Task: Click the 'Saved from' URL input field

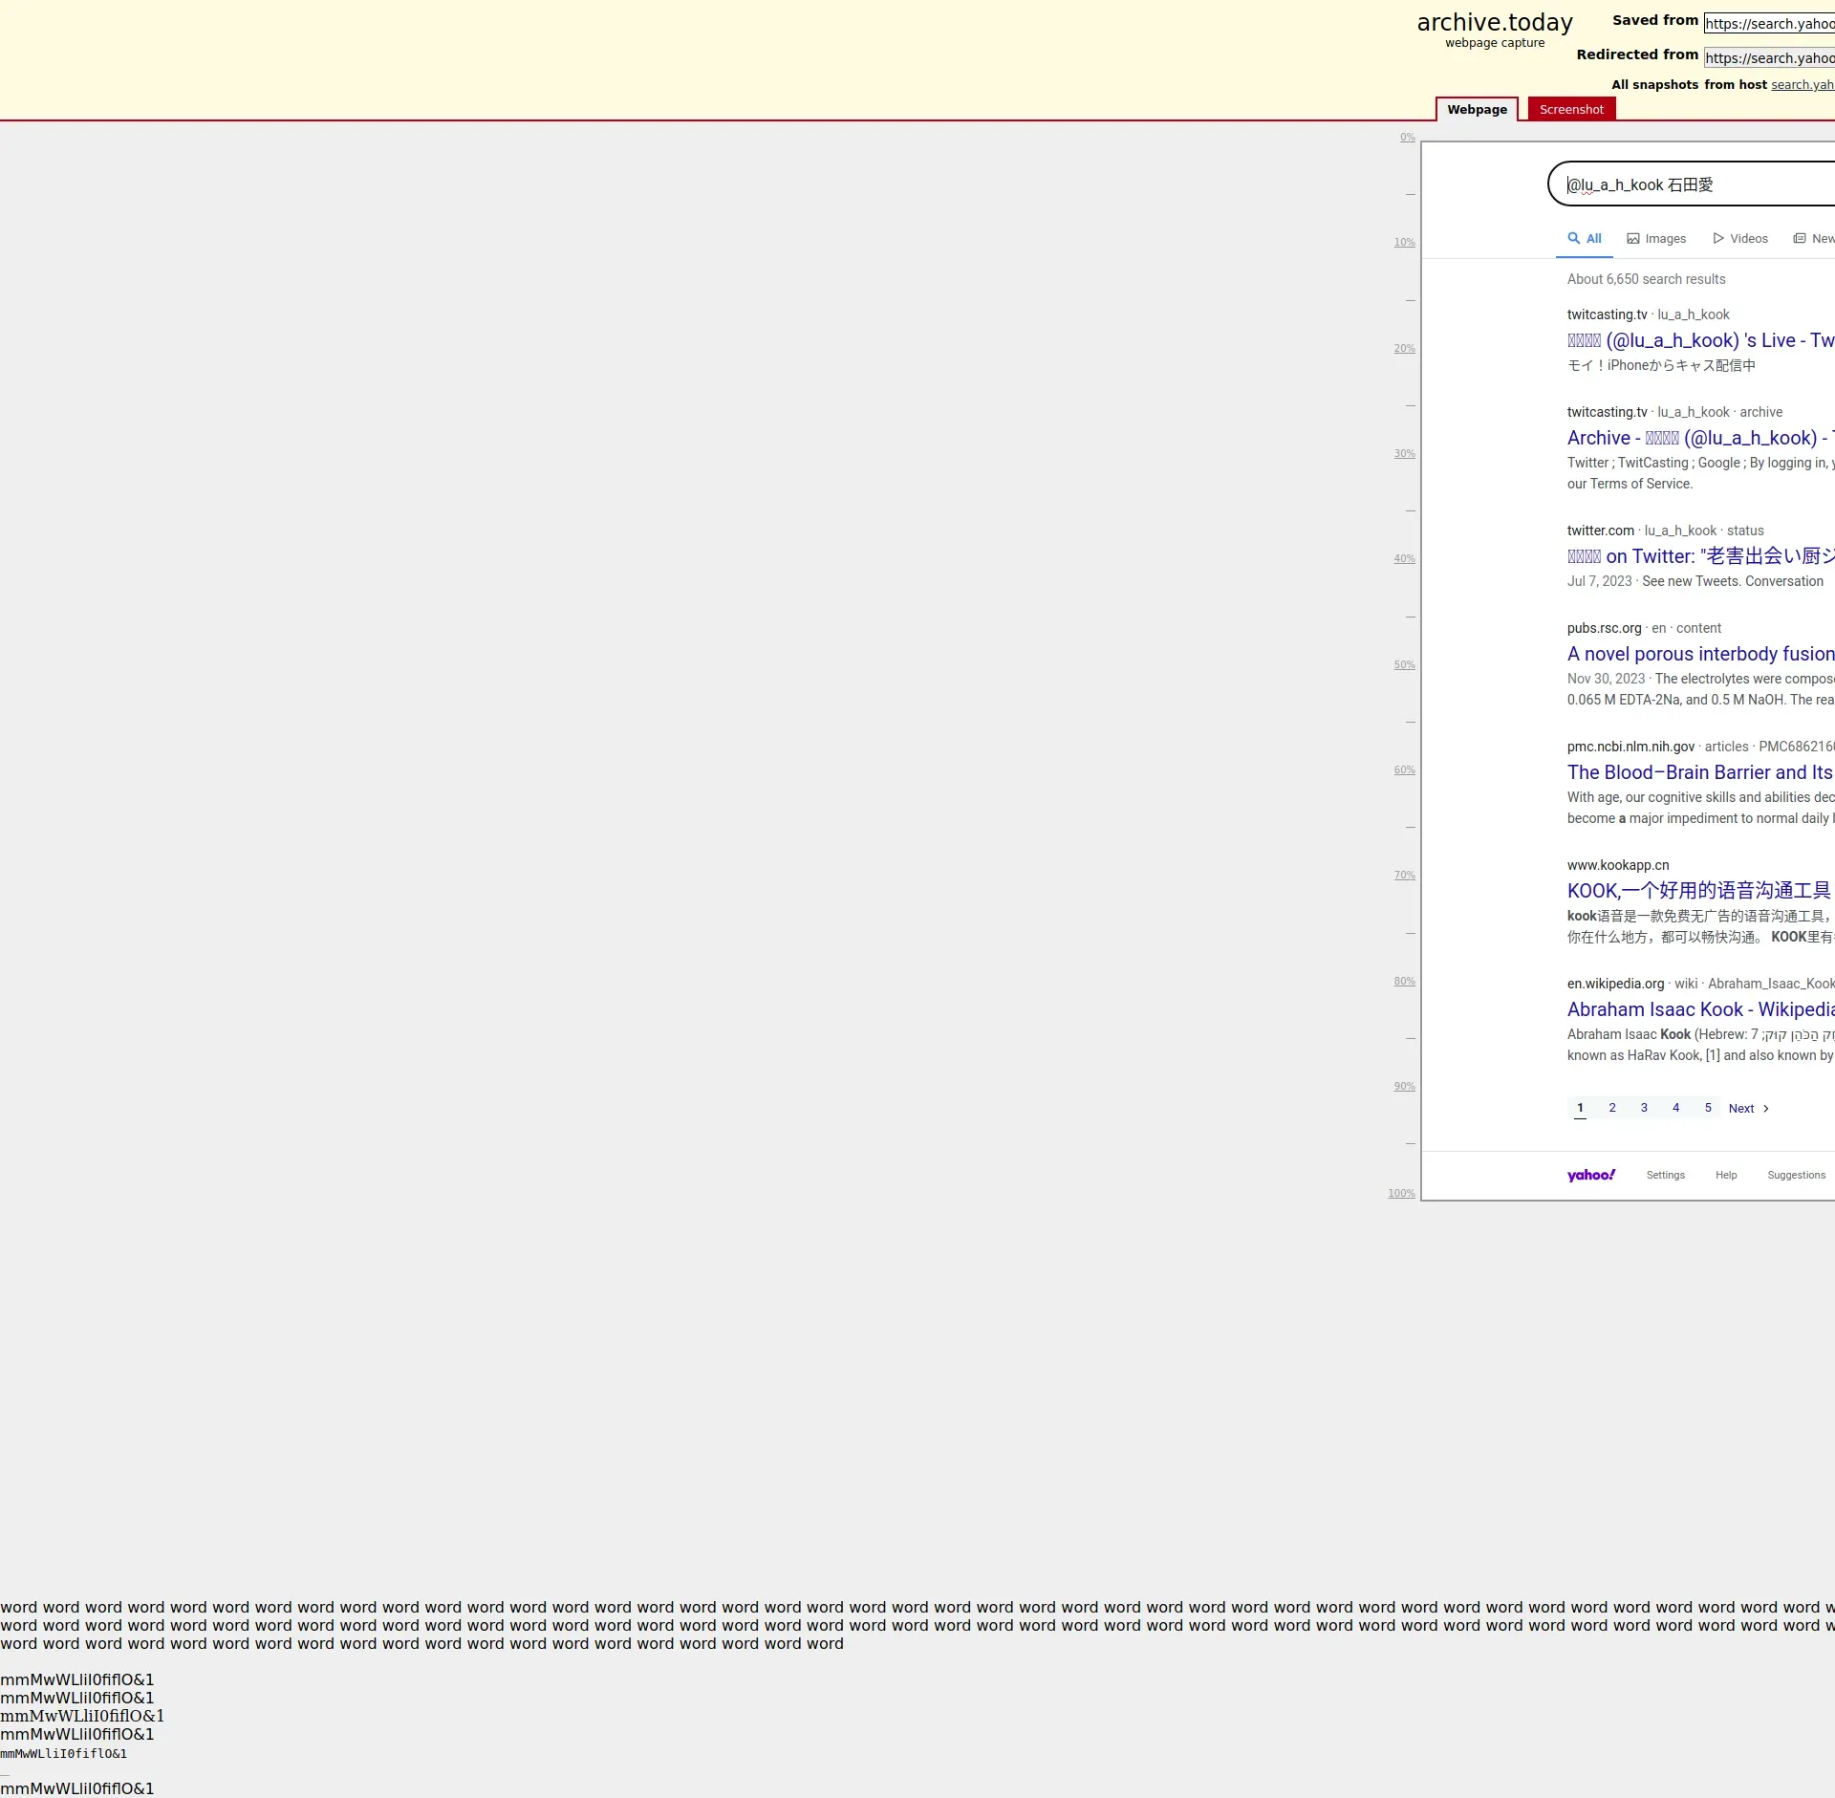Action: click(1769, 23)
